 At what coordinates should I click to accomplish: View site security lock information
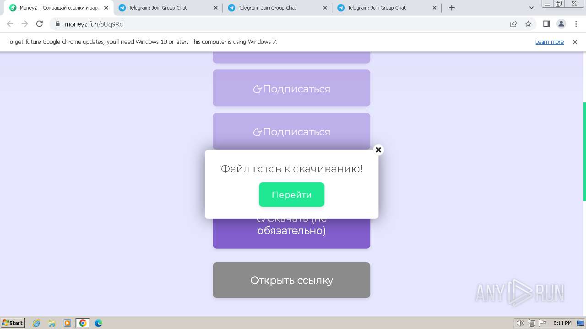tap(58, 24)
